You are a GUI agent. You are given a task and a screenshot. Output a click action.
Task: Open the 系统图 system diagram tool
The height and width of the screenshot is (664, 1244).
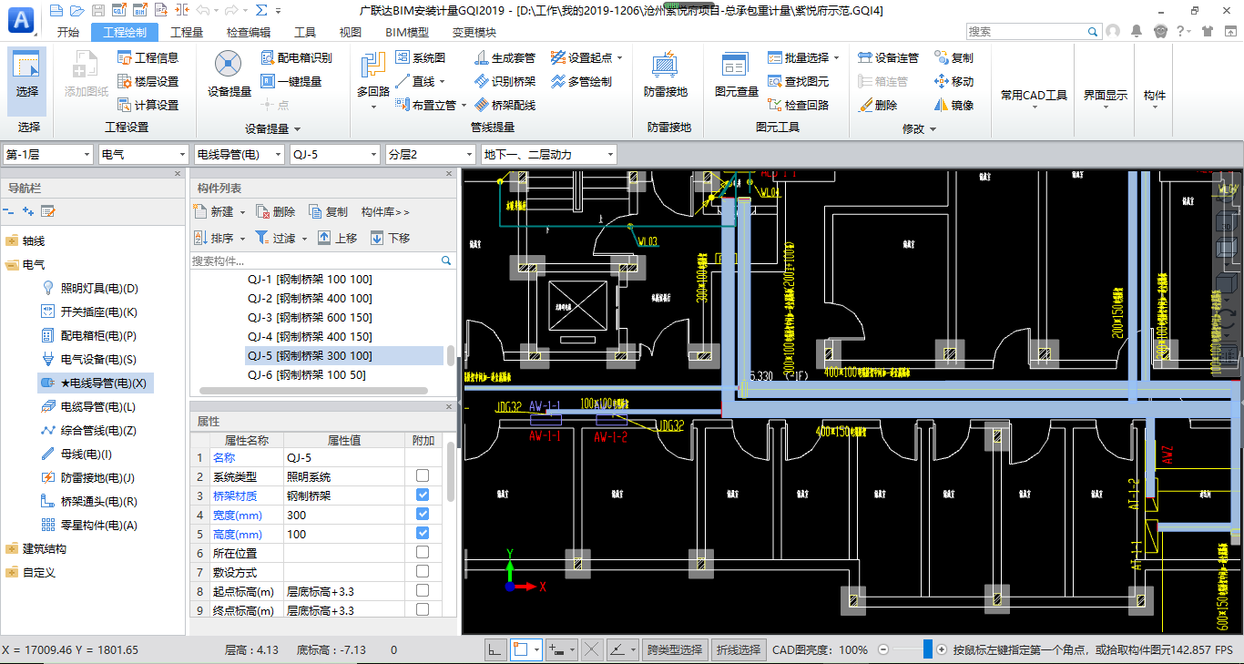click(x=421, y=57)
